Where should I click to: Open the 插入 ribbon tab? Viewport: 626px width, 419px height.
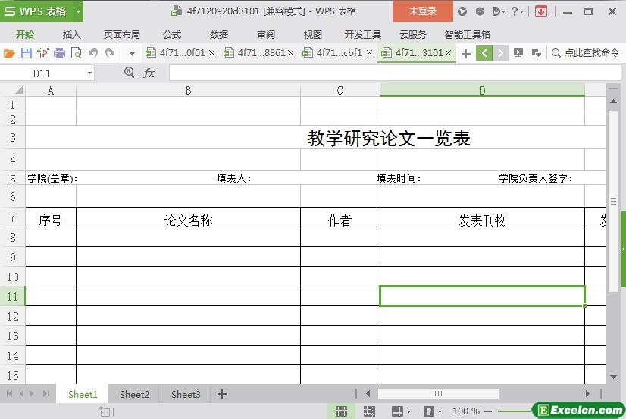72,35
